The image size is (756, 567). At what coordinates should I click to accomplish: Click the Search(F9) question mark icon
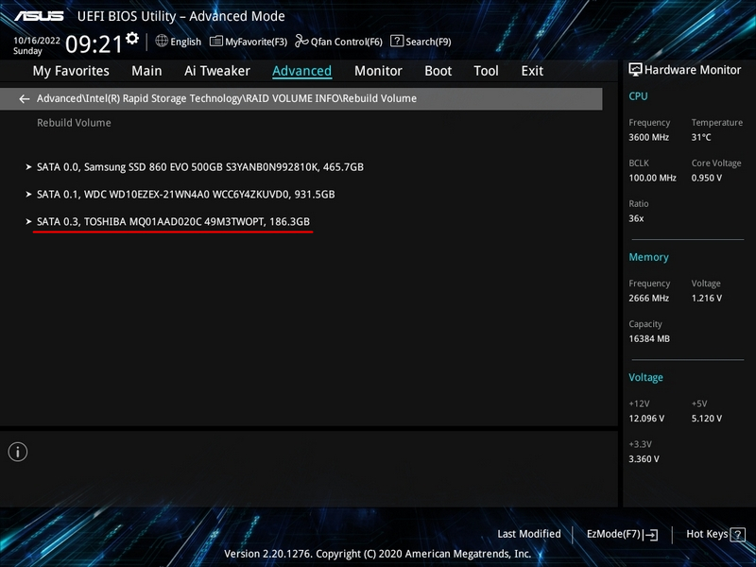click(x=397, y=41)
